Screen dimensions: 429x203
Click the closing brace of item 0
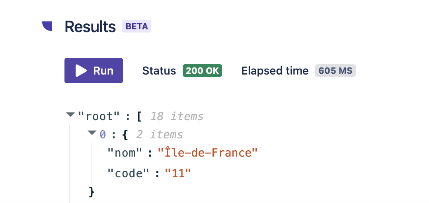92,192
